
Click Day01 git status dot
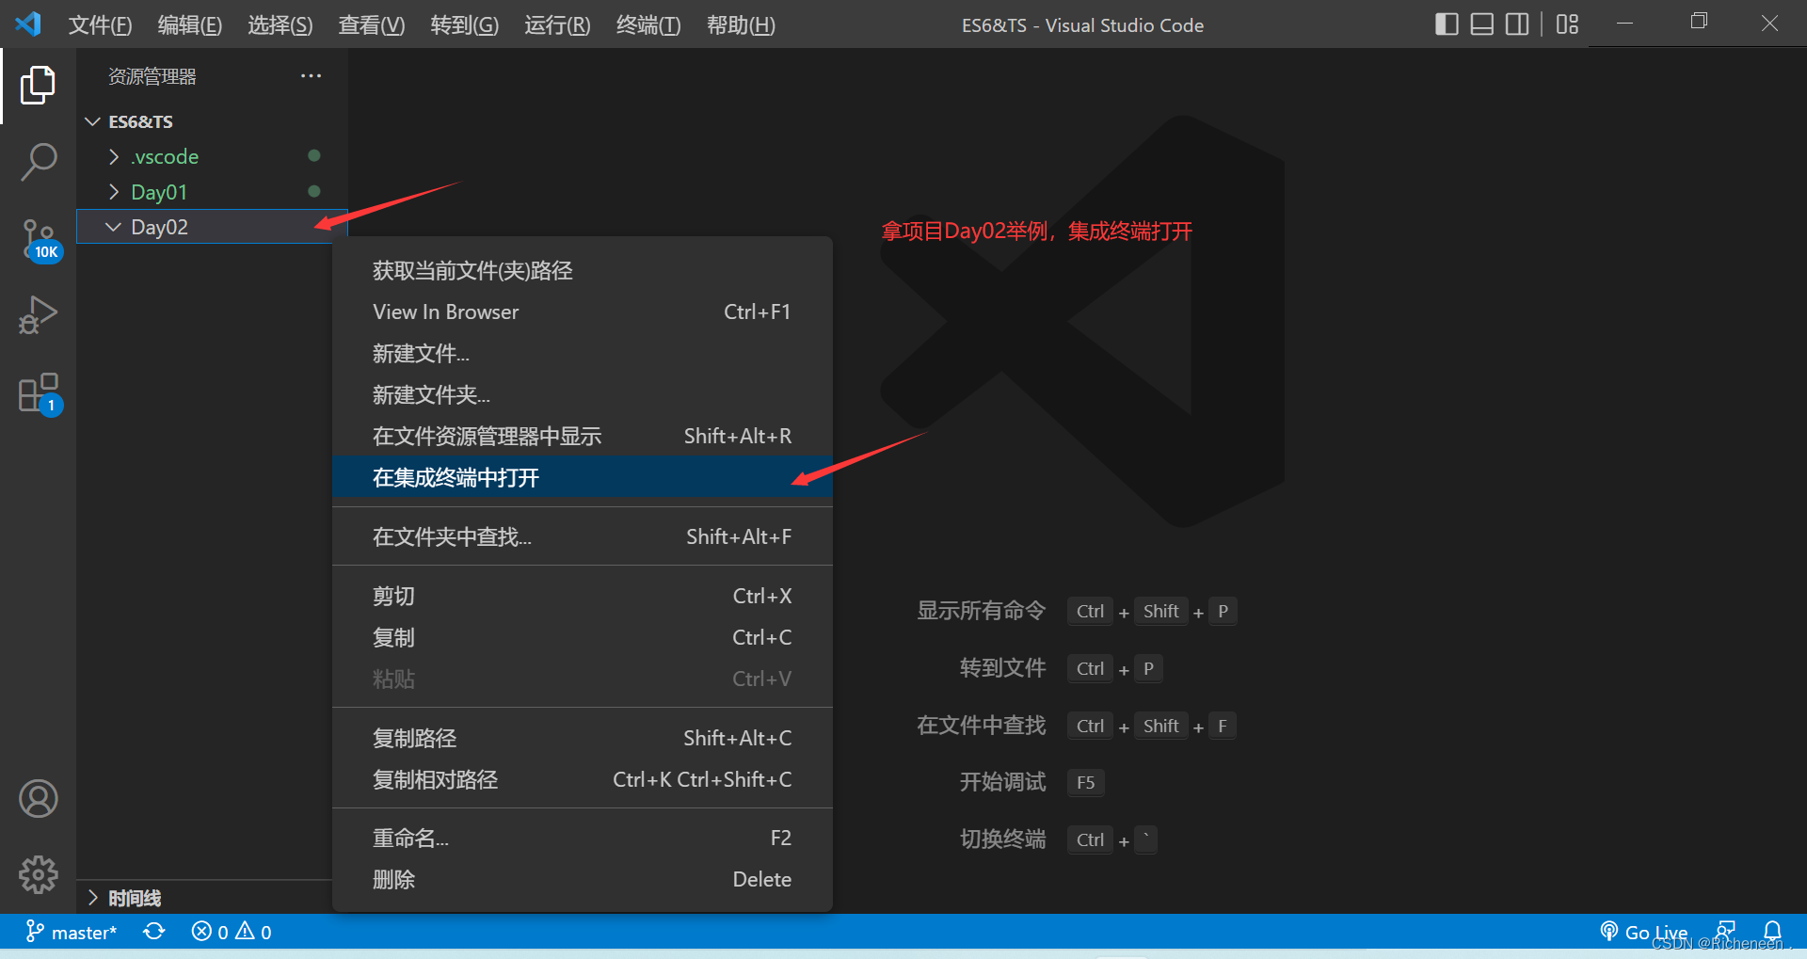314,191
